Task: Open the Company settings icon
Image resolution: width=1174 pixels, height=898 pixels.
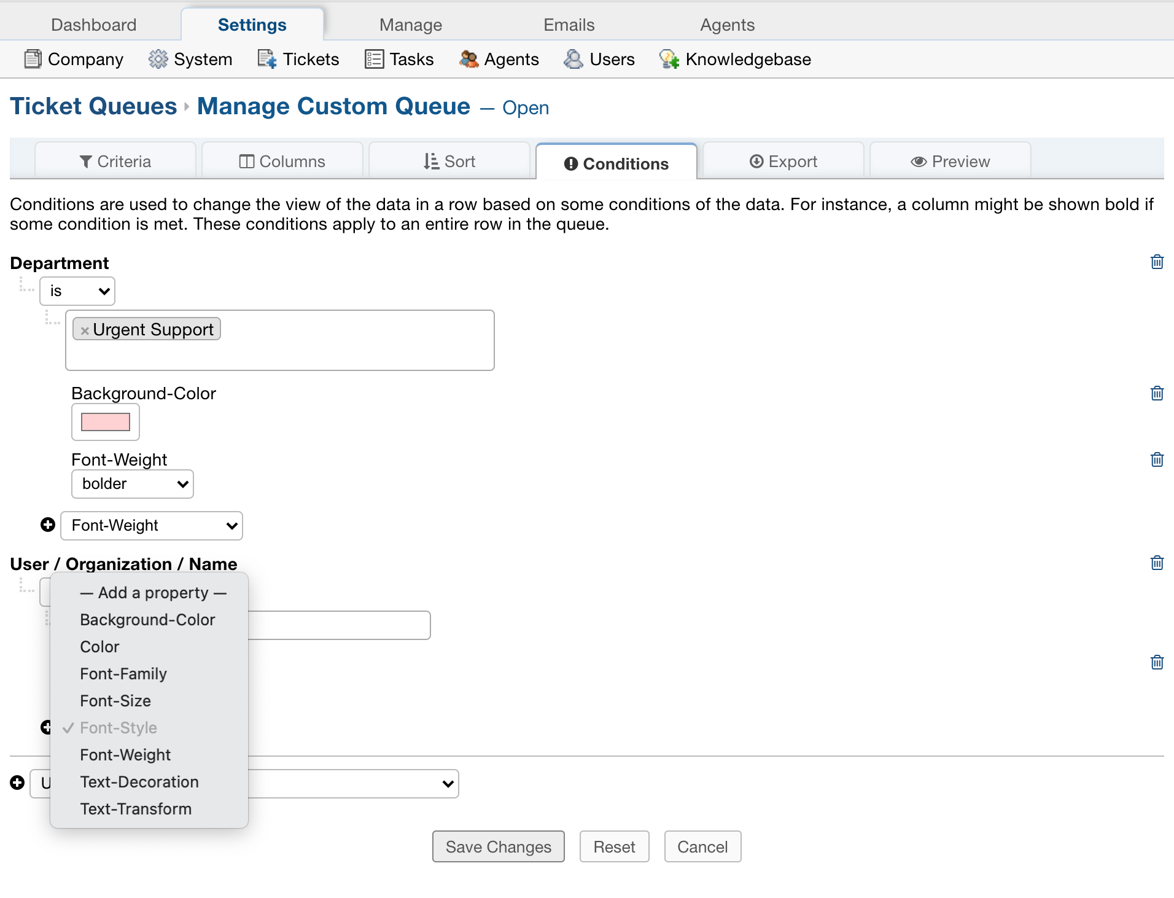Action: point(34,59)
